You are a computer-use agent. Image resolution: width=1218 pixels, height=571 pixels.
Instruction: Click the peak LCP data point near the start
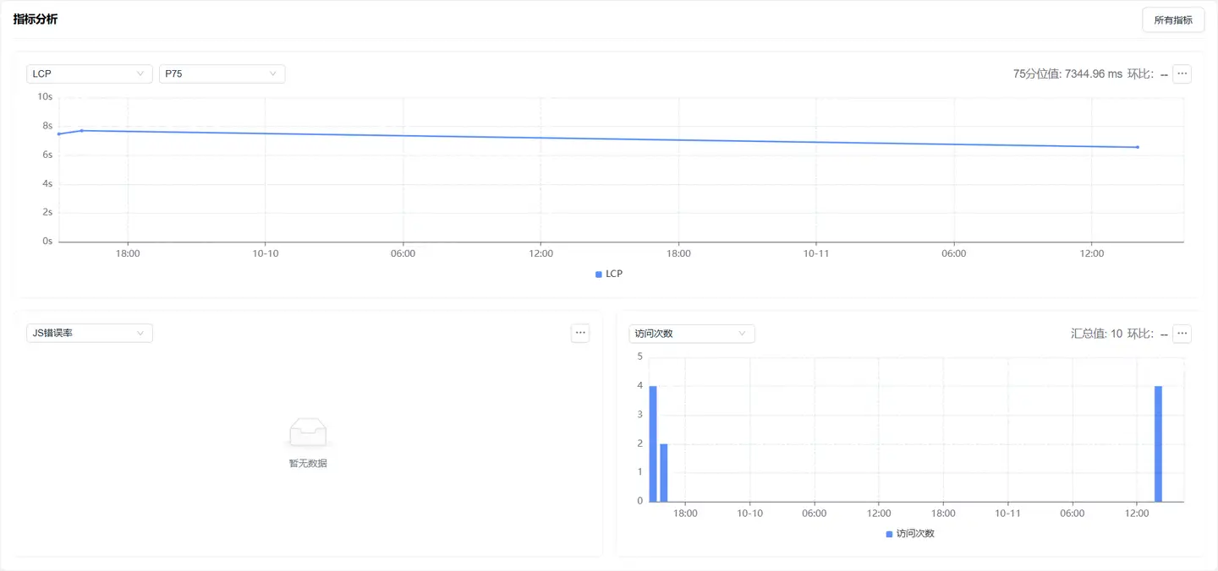click(82, 130)
